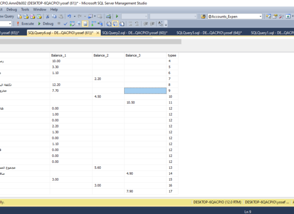Click the Execute button
The width and height of the screenshot is (294, 214).
(25, 24)
